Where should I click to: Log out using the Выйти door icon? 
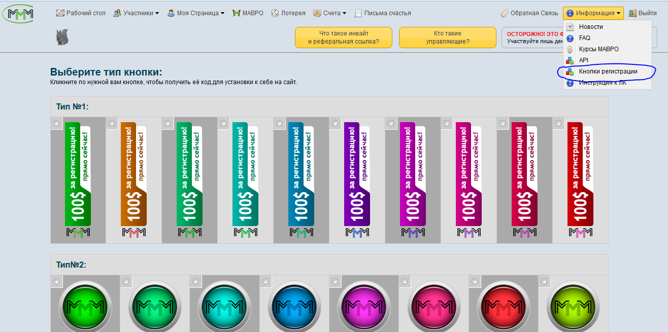click(x=632, y=13)
